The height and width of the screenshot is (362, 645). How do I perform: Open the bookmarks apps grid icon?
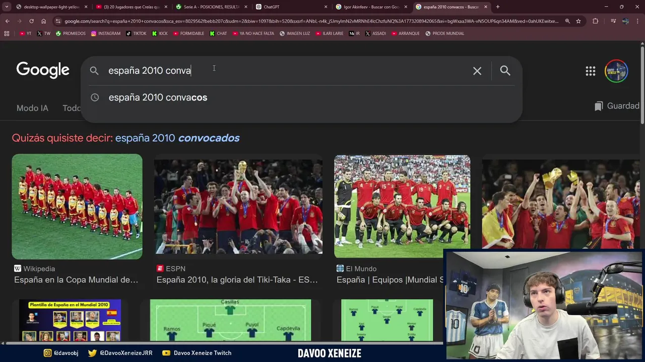pyautogui.click(x=7, y=33)
